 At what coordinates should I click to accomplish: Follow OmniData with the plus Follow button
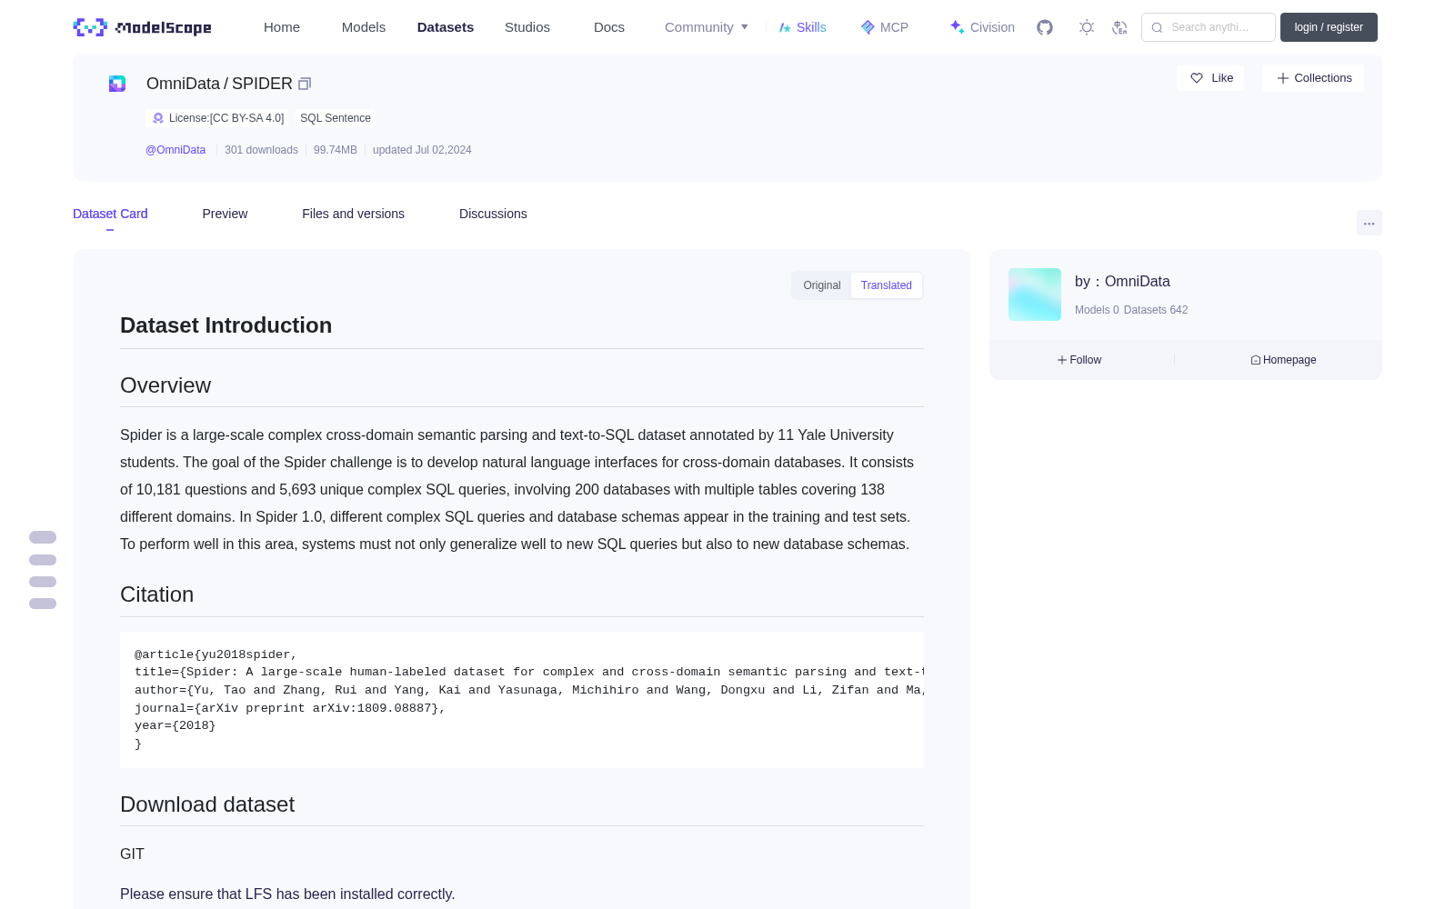coord(1079,360)
